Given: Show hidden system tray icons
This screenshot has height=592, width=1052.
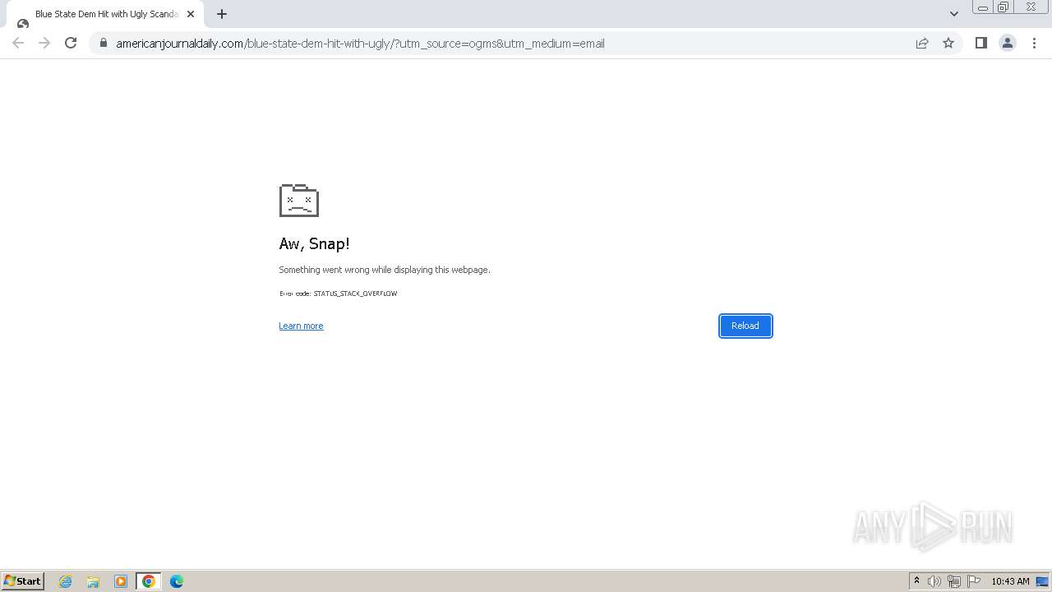Looking at the screenshot, I should pos(916,581).
